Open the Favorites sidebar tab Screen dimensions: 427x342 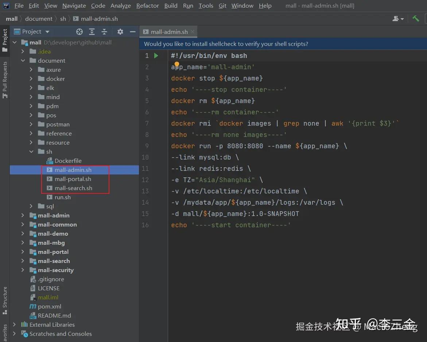[x=5, y=333]
